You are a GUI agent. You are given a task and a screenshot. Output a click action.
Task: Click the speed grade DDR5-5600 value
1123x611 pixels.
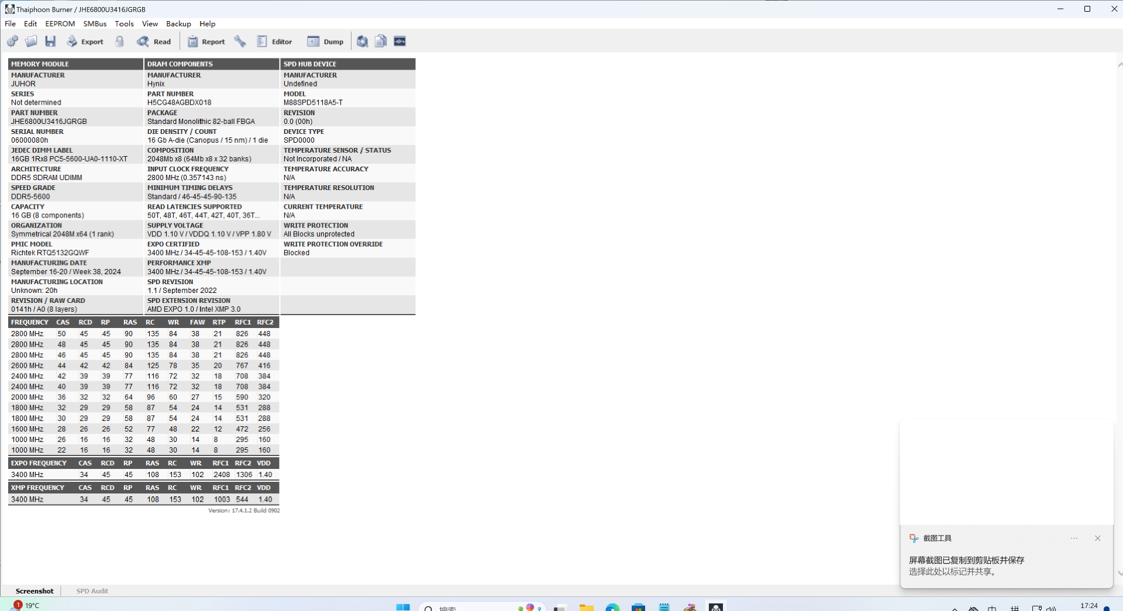click(x=30, y=197)
